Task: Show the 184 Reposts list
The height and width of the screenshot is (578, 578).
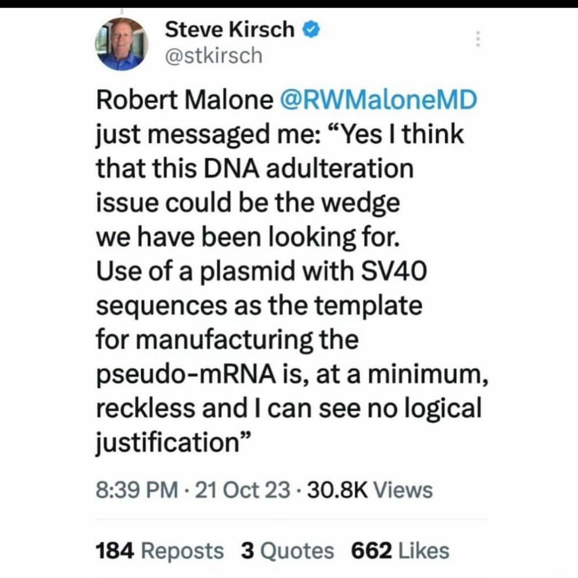Action: coord(159,551)
